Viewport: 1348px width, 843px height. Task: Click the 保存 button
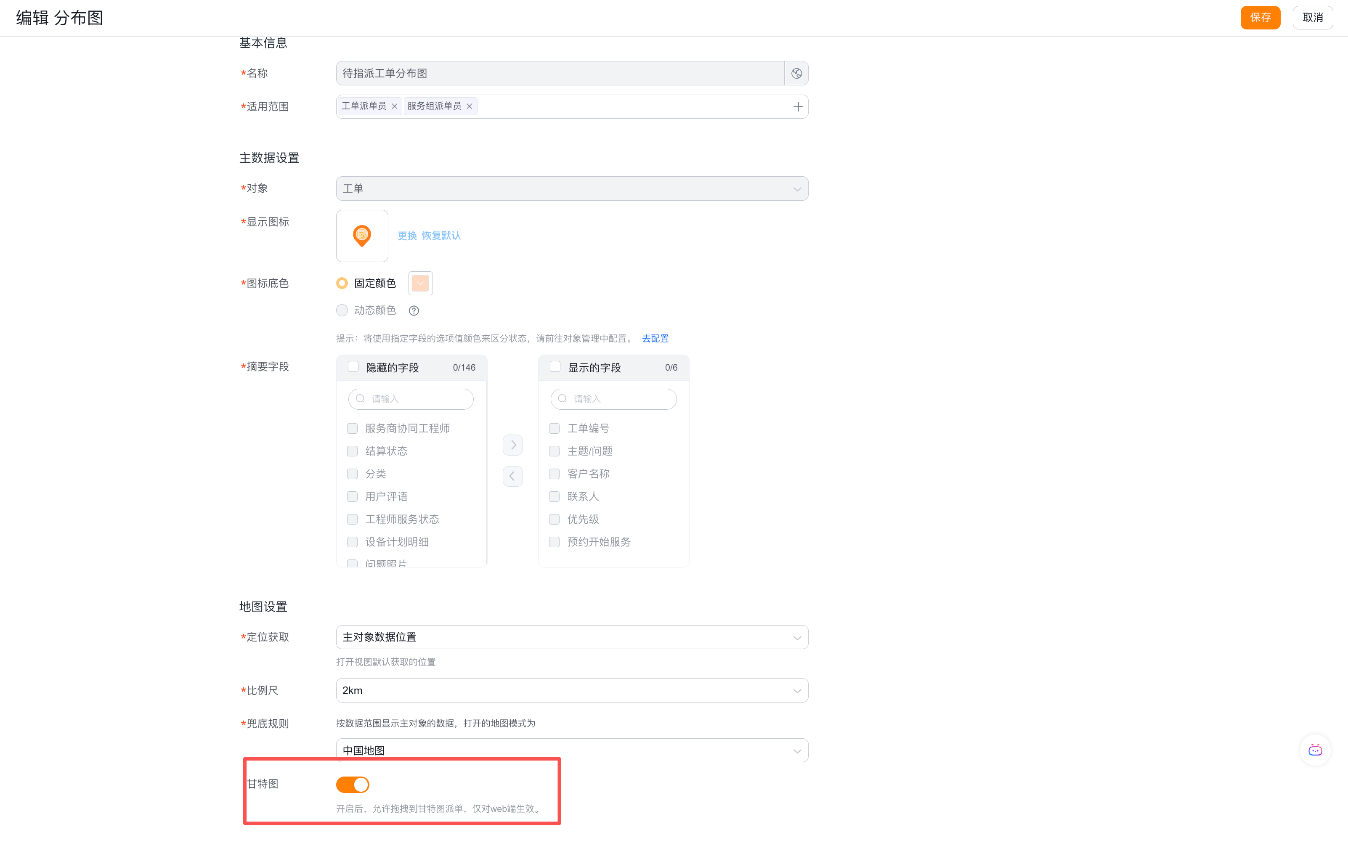tap(1260, 17)
